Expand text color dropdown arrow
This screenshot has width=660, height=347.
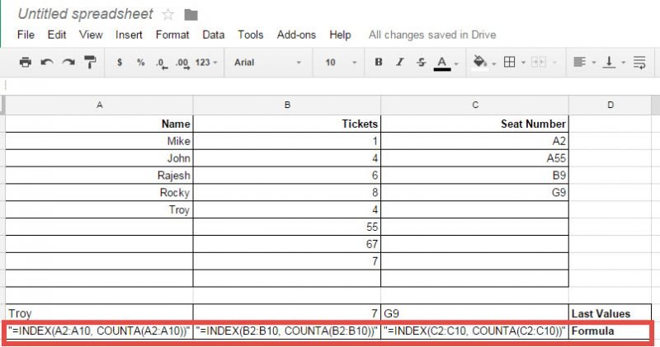[x=456, y=64]
